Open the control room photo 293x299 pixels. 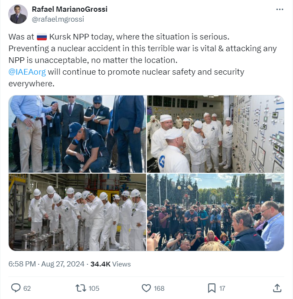pyautogui.click(x=215, y=134)
